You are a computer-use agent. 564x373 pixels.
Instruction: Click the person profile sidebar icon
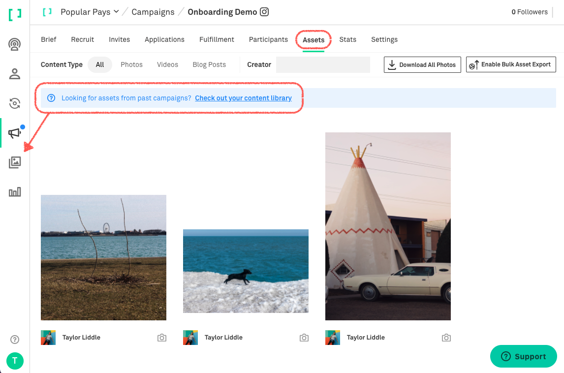[x=15, y=74]
